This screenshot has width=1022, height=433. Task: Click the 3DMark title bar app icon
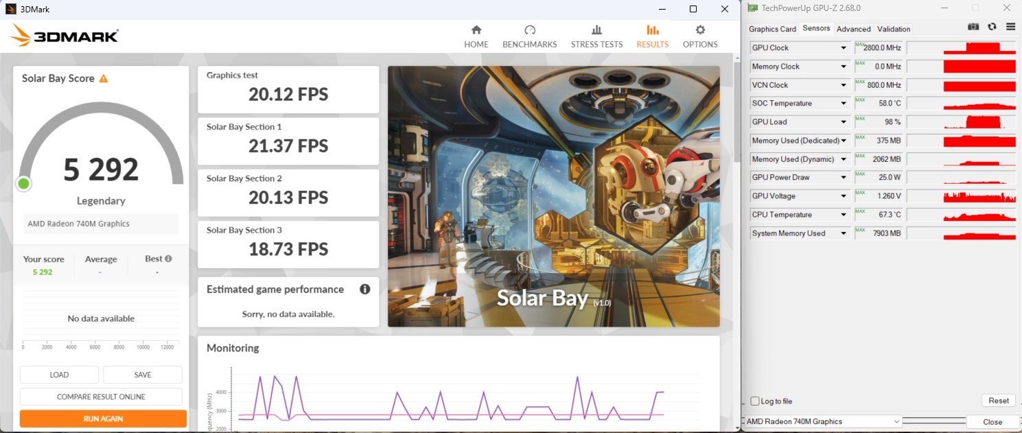coord(10,9)
